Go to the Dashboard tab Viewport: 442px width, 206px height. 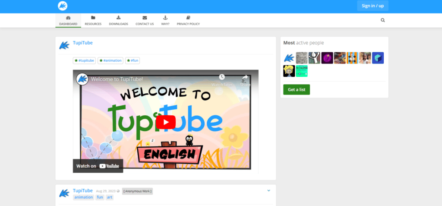tap(68, 20)
